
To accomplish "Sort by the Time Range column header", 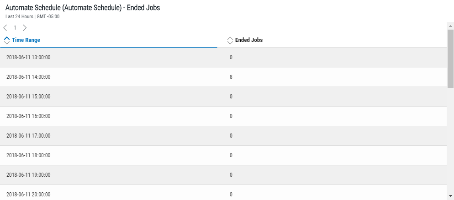I will [26, 40].
